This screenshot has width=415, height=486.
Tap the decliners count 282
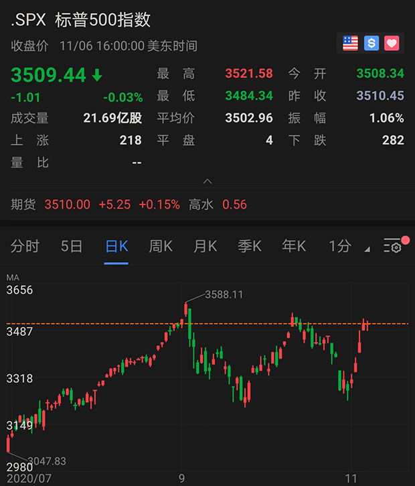[393, 140]
